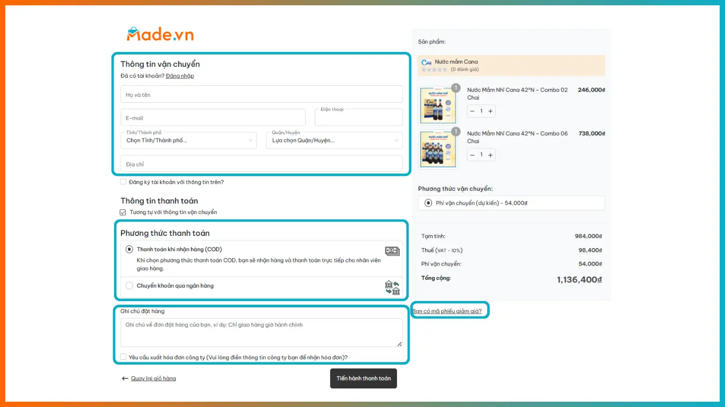Open the Tỉnh/Thành phố dropdown
The height and width of the screenshot is (407, 725).
188,140
